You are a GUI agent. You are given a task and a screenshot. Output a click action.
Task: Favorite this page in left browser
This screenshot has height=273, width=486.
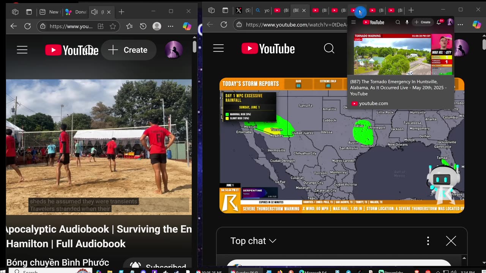pyautogui.click(x=113, y=26)
